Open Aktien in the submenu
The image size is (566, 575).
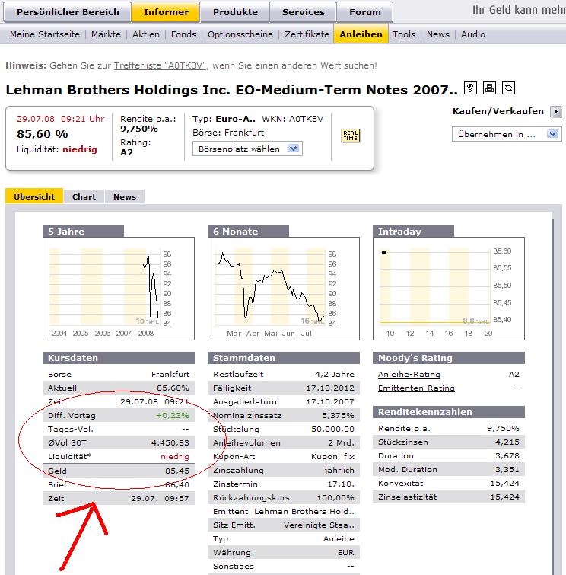[146, 34]
